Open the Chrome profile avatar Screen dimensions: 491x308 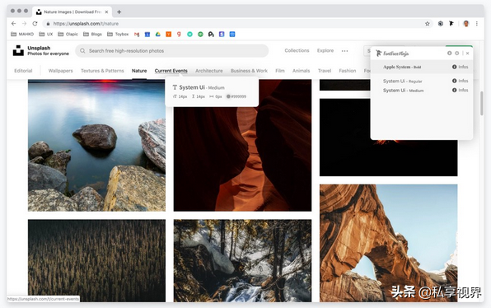tap(466, 24)
